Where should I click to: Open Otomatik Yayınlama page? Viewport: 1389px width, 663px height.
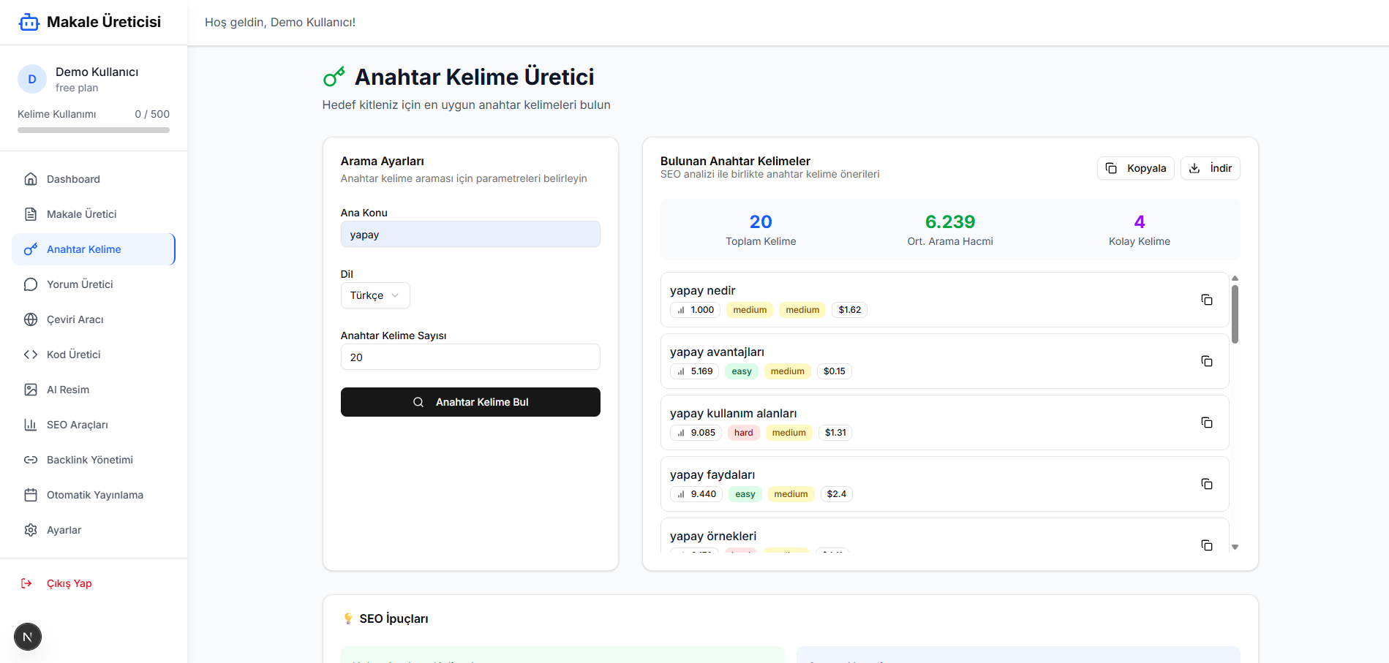[94, 495]
